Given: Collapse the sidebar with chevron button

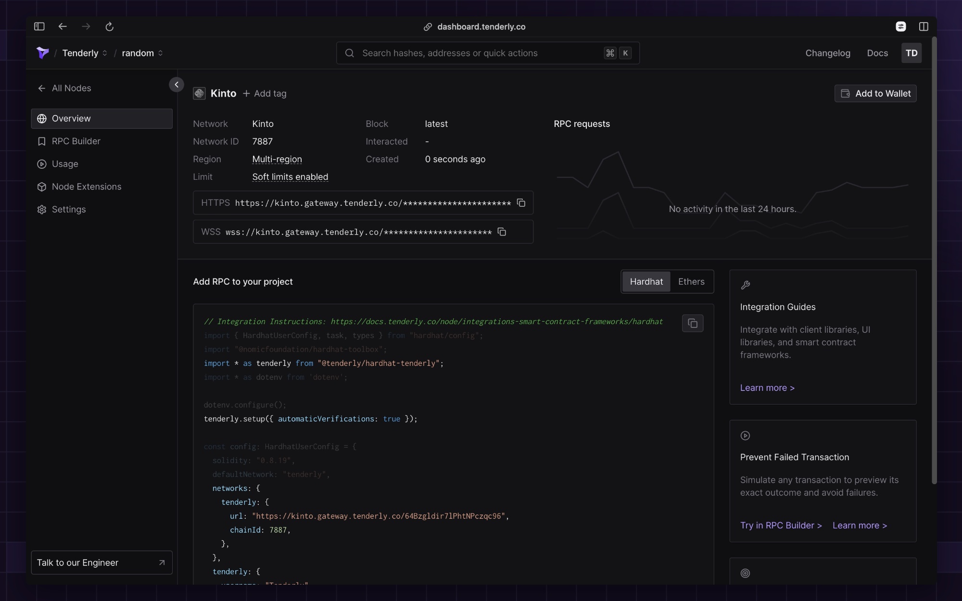Looking at the screenshot, I should point(177,85).
